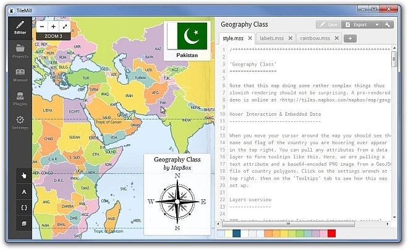Screen dimensions: 408x250
Task: Open the fonts 'A' tool
Action: click(x=24, y=192)
